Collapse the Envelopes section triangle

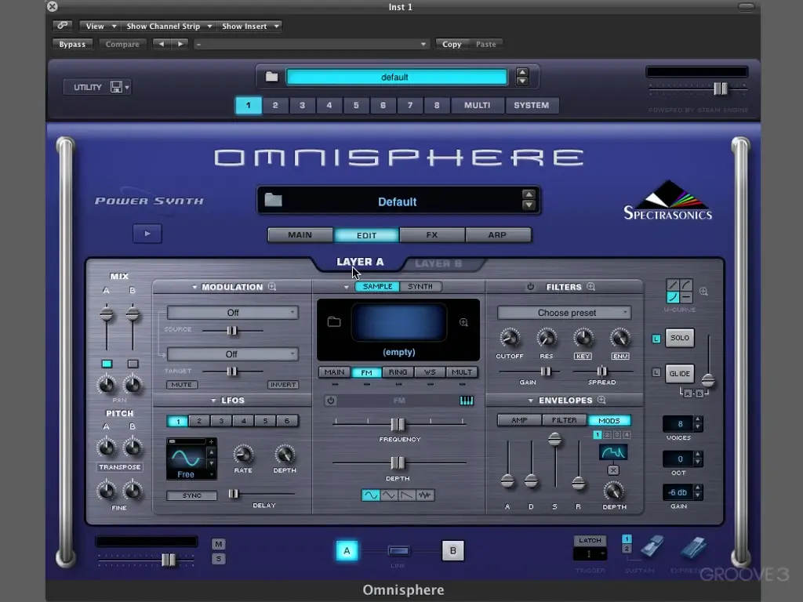531,401
